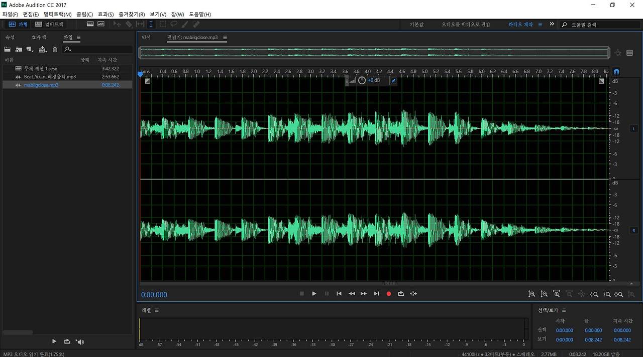Click the trash icon in Files panel

pyautogui.click(x=55, y=49)
